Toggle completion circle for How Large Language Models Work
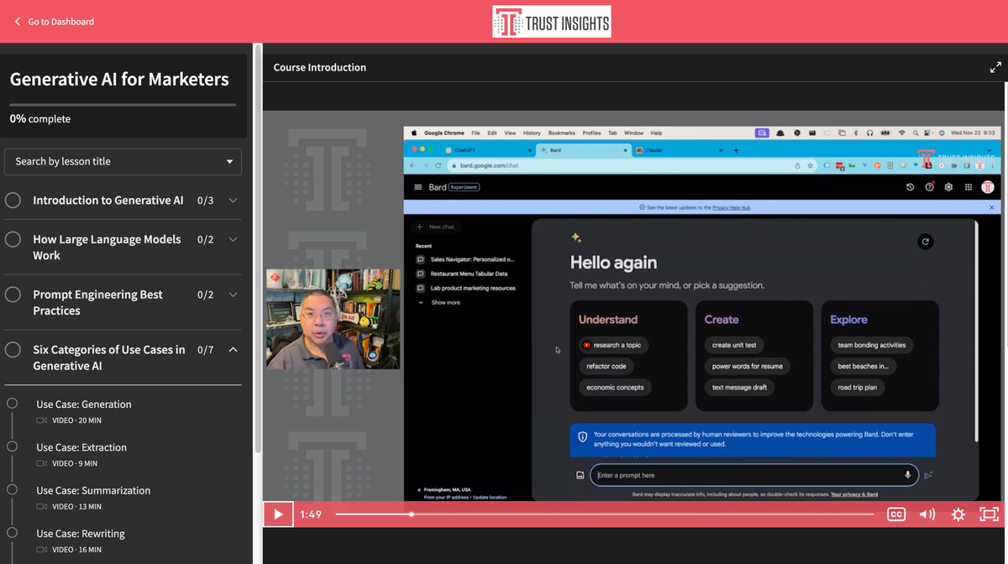 [x=13, y=239]
